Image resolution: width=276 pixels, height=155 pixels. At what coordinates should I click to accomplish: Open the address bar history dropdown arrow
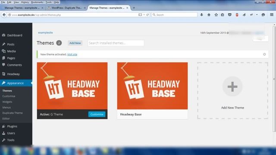pos(144,15)
